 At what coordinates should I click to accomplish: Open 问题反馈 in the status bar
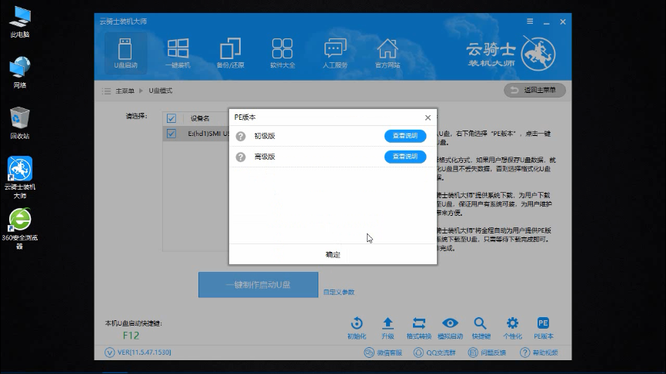click(x=487, y=352)
